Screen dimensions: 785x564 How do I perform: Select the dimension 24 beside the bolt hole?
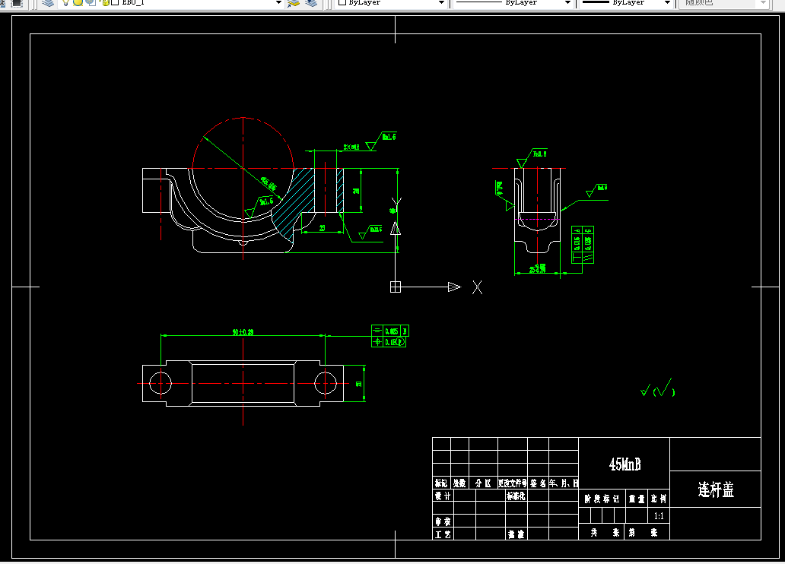click(x=357, y=191)
